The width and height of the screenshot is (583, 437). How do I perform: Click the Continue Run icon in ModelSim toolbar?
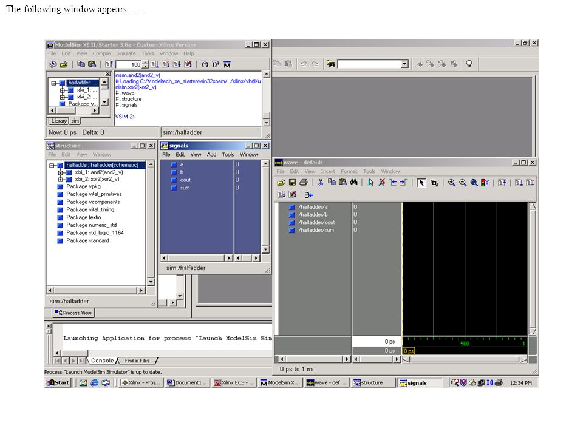166,64
